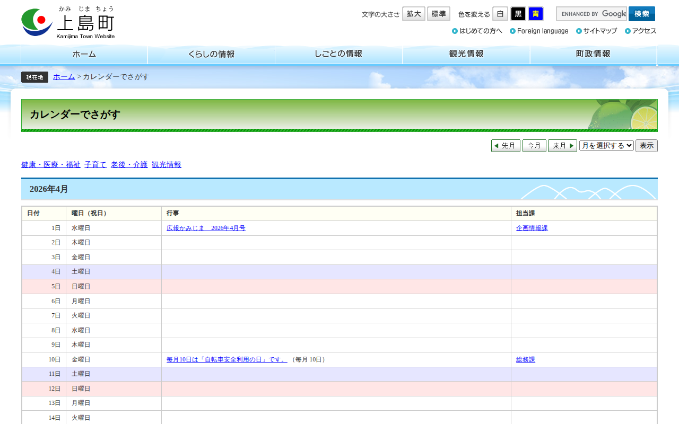Reset text size with 標準 button

(x=439, y=14)
